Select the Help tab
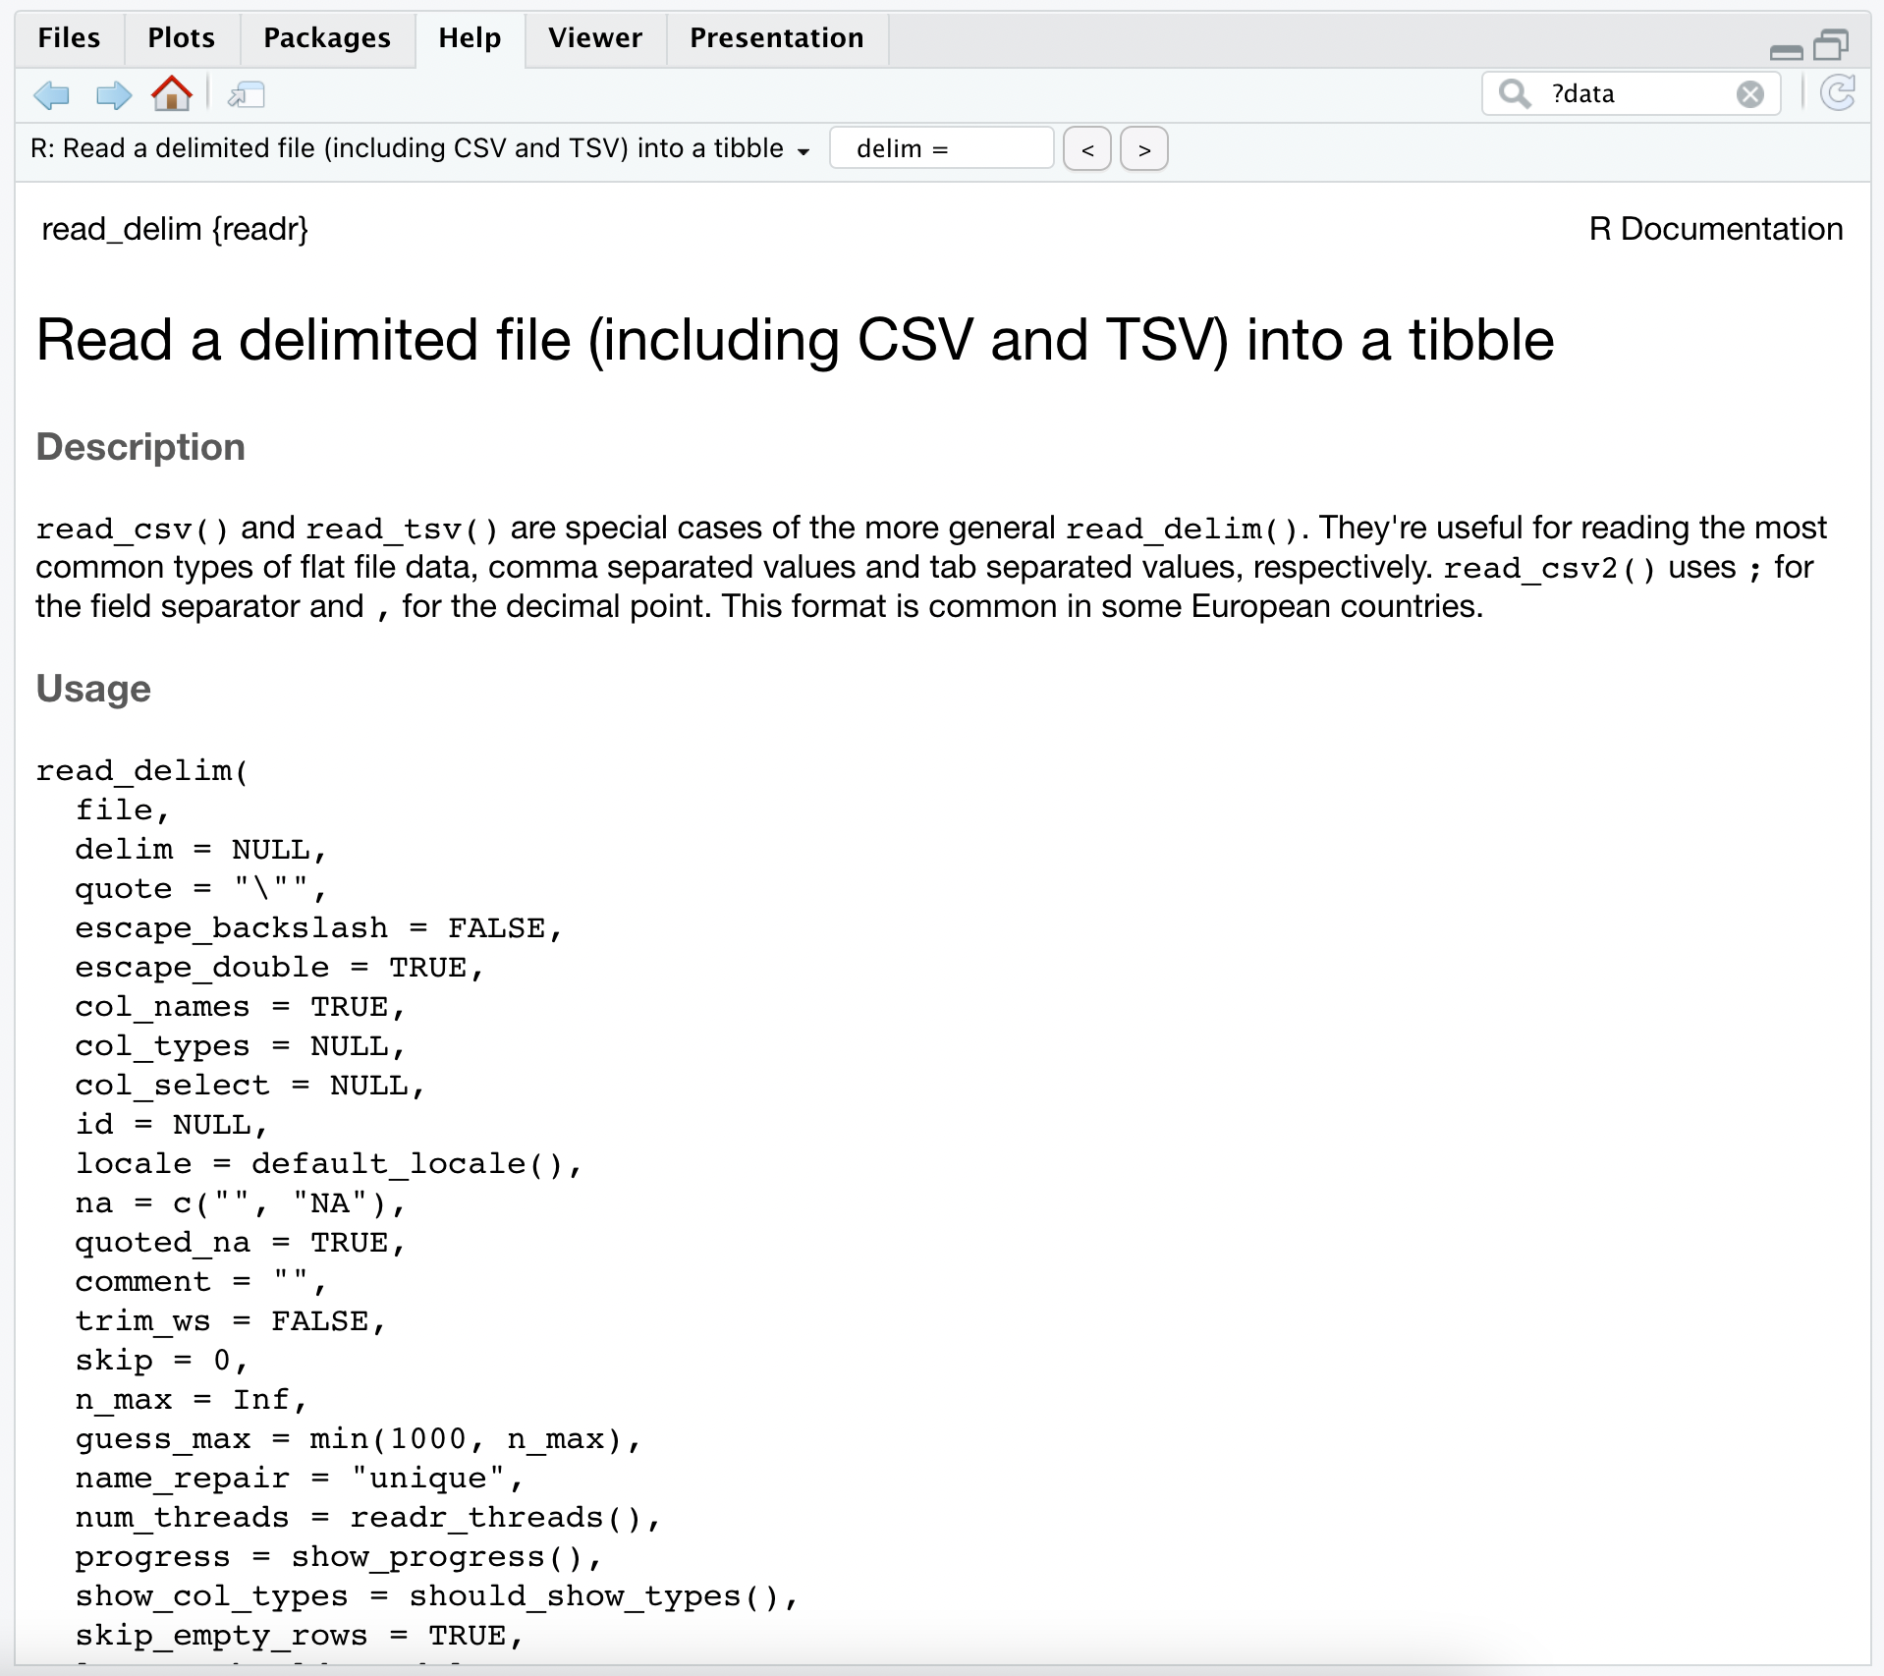Viewport: 1884px width, 1676px height. [x=470, y=38]
